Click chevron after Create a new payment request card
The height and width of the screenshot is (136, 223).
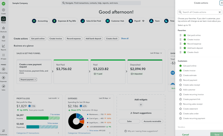pyautogui.click(x=52, y=71)
